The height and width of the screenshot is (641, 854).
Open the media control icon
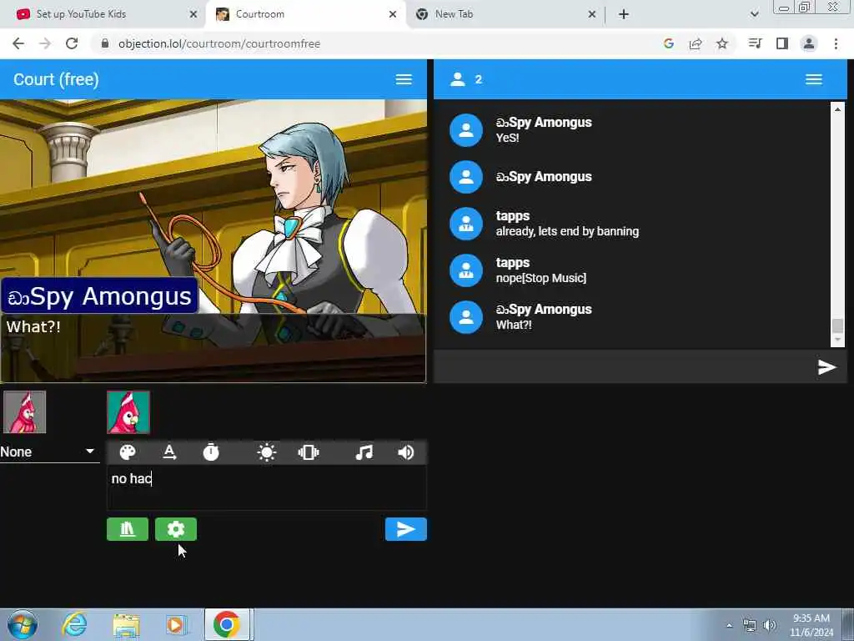pyautogui.click(x=755, y=43)
